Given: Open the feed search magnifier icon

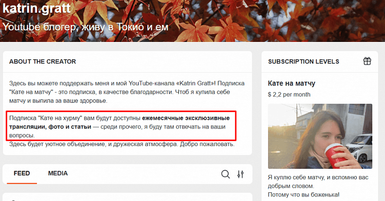Looking at the screenshot, I should click(x=226, y=174).
